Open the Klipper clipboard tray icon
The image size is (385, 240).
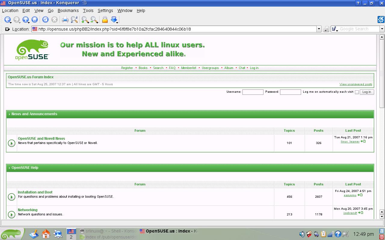coord(324,234)
